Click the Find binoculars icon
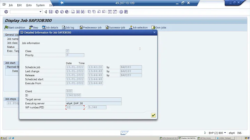Image resolution: width=250 pixels, height=140 pixels. [78, 12]
